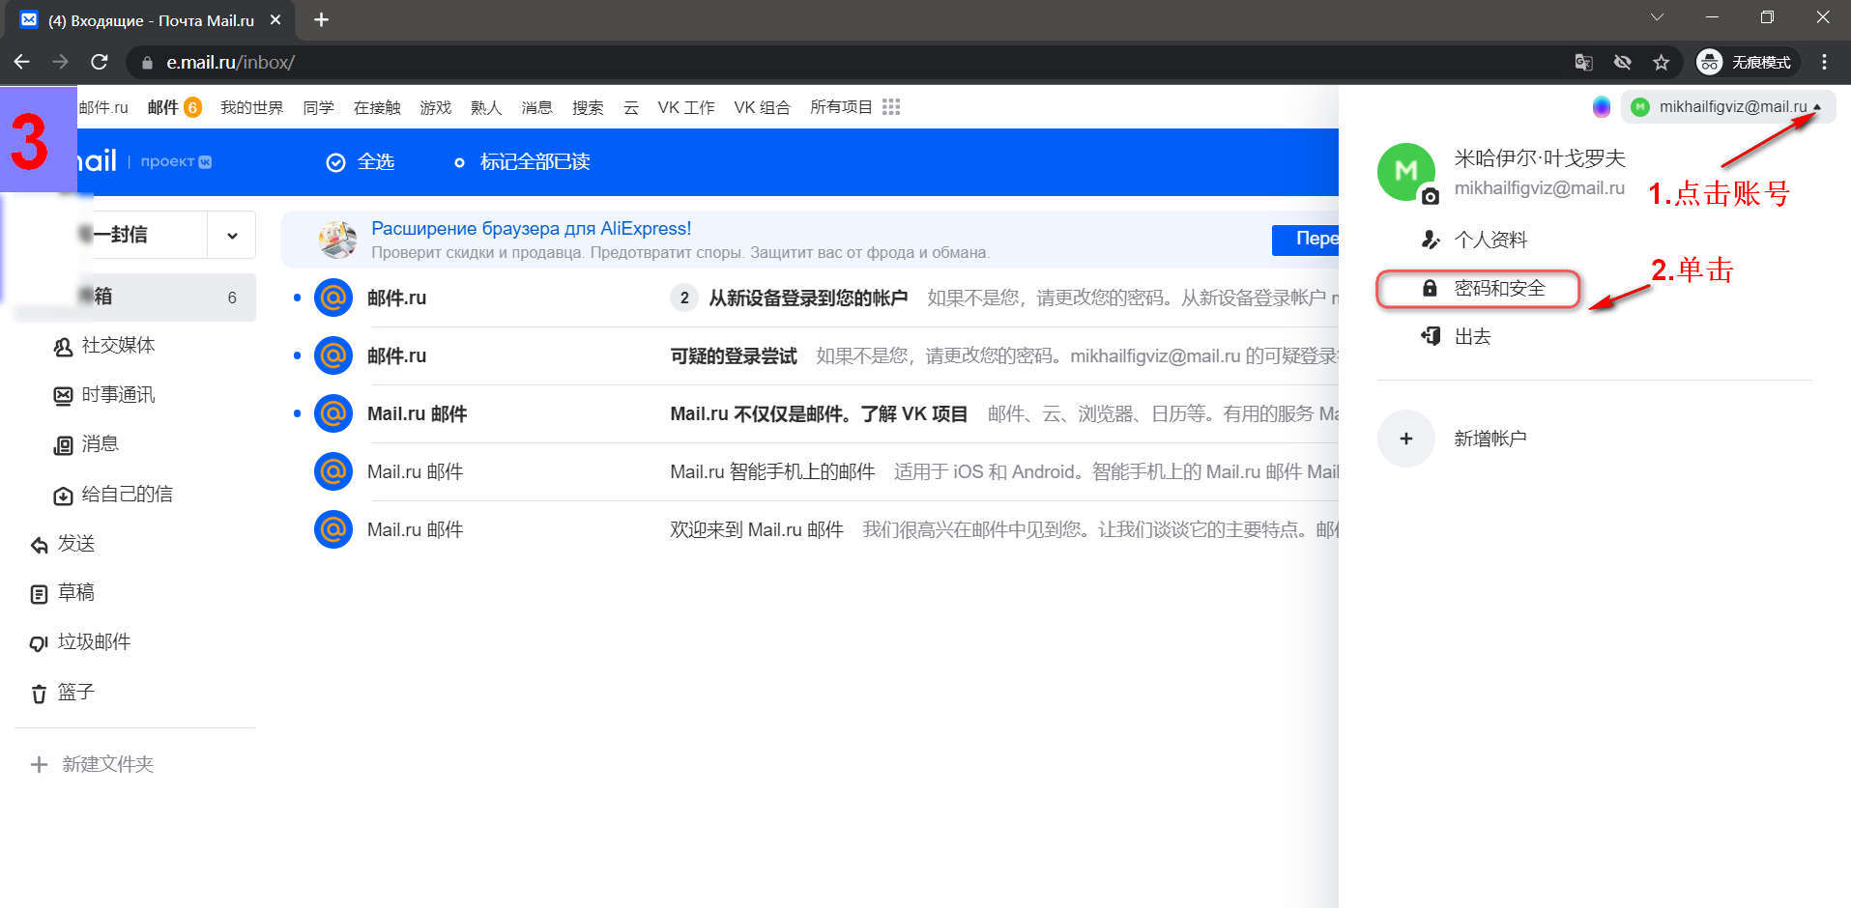This screenshot has width=1851, height=908.
Task: Click the browser back arrow
Action: click(x=21, y=62)
